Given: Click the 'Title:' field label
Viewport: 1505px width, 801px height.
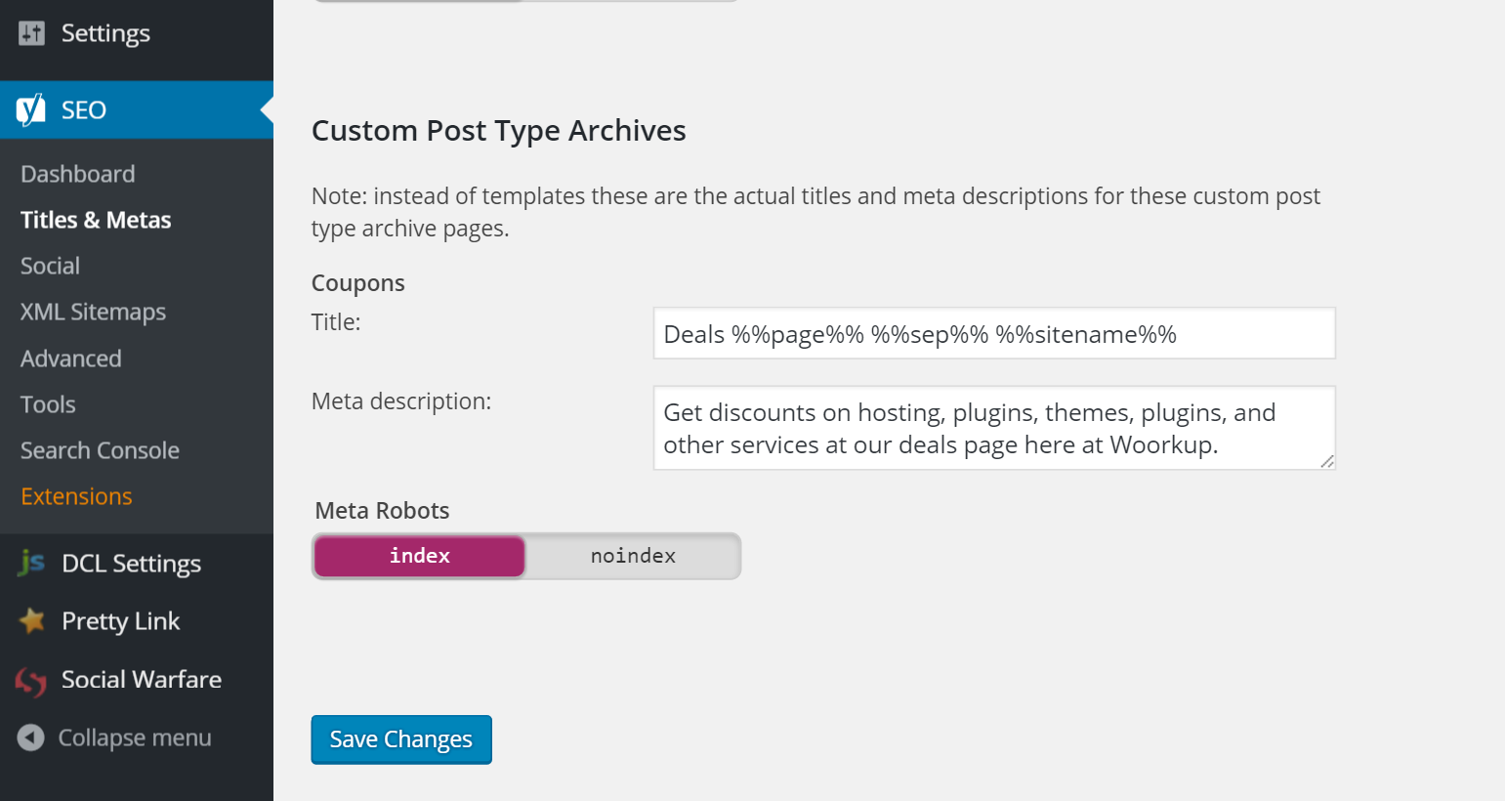Looking at the screenshot, I should pos(336,322).
